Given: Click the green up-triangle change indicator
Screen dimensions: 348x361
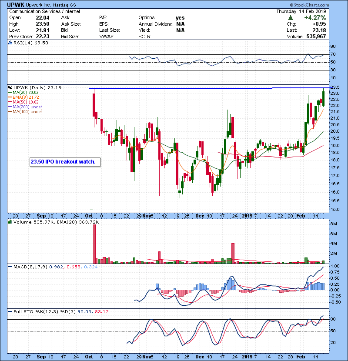Looking at the screenshot, I should point(291,18).
